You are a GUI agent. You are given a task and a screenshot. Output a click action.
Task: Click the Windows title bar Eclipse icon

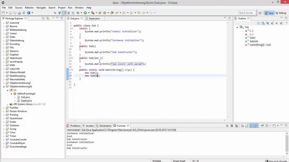3,3
